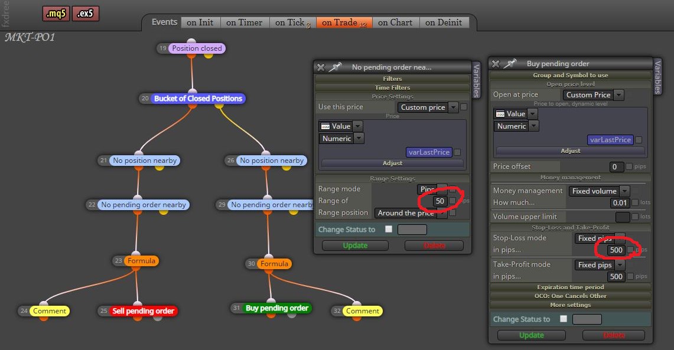Export project as .mq5 file
Viewport: 674px width, 350px height.
[56, 14]
